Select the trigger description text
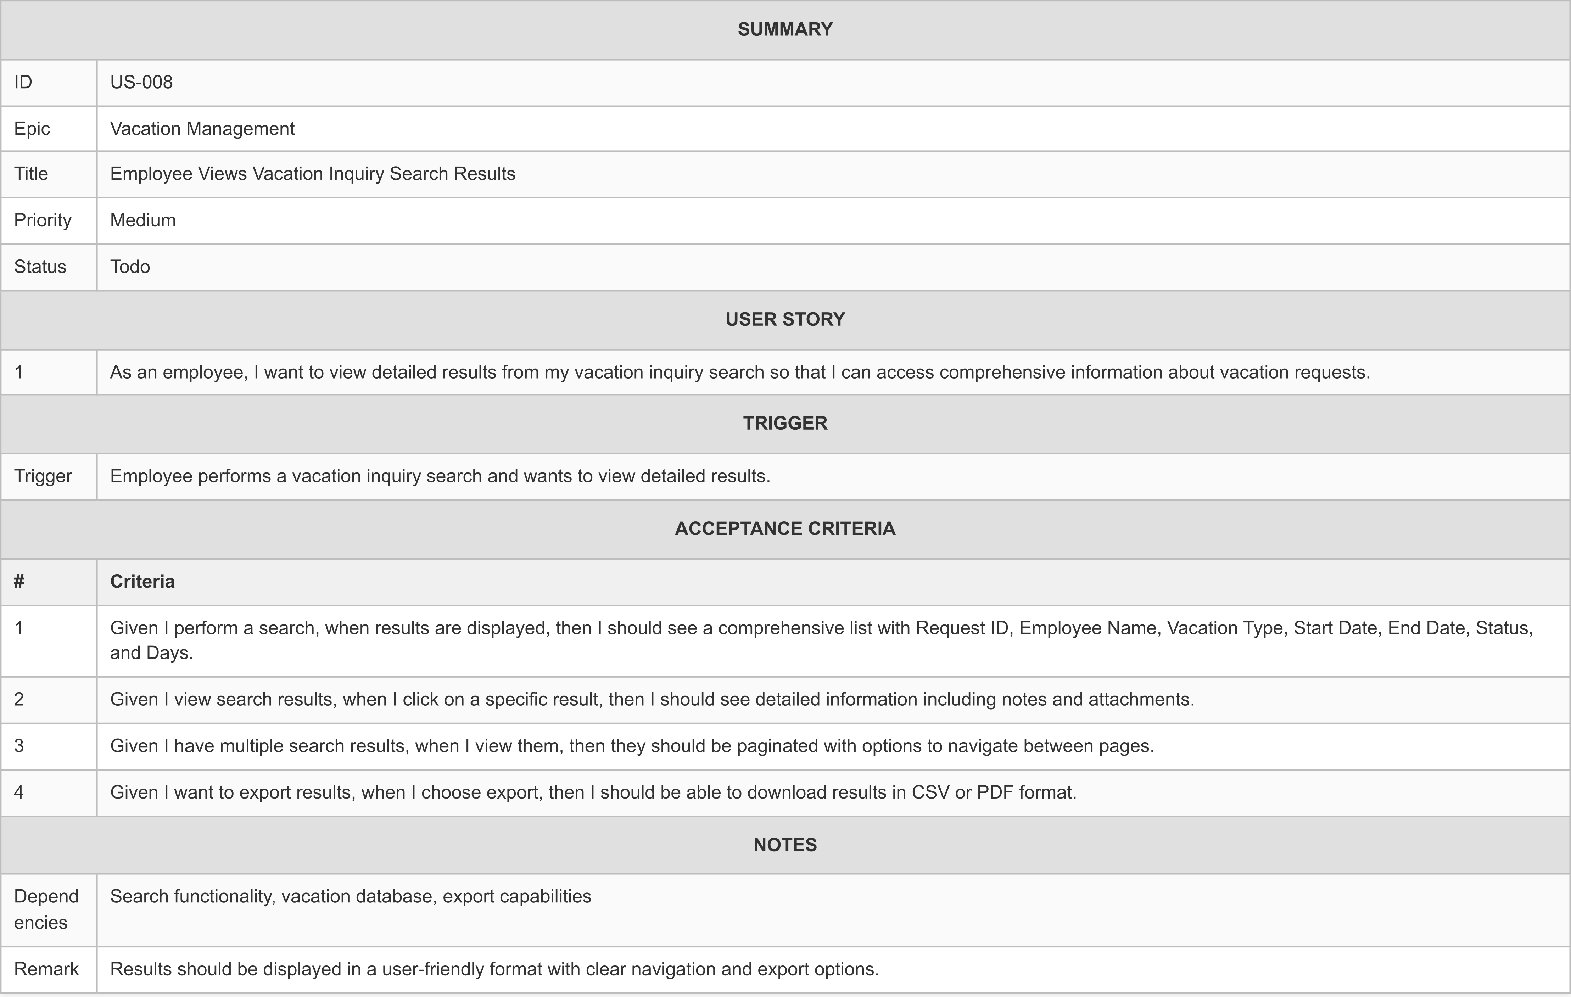 tap(440, 476)
